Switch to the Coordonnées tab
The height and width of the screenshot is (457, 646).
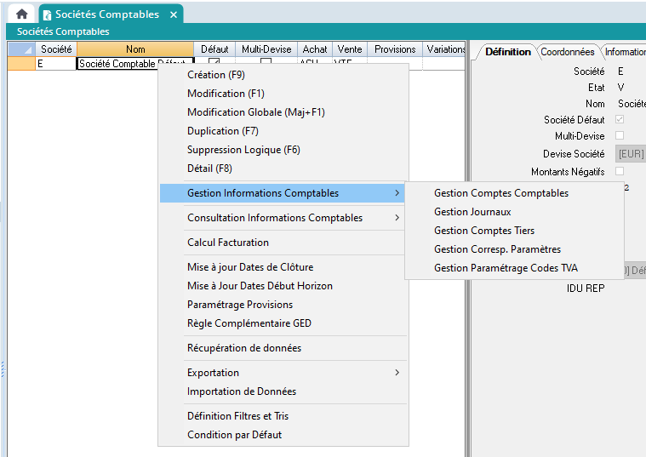[x=568, y=52]
